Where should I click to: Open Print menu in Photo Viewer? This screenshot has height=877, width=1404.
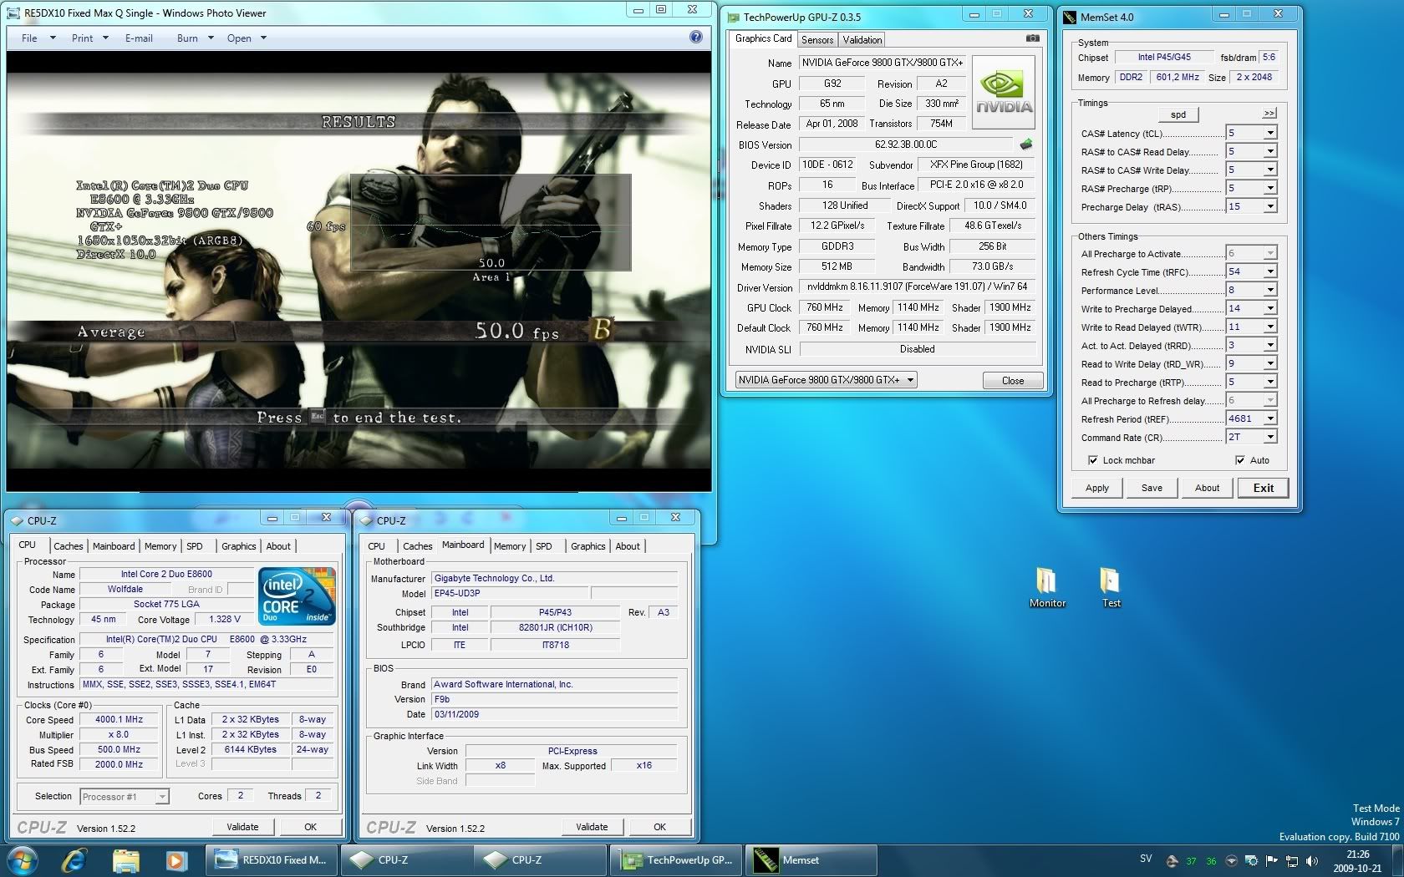coord(89,38)
